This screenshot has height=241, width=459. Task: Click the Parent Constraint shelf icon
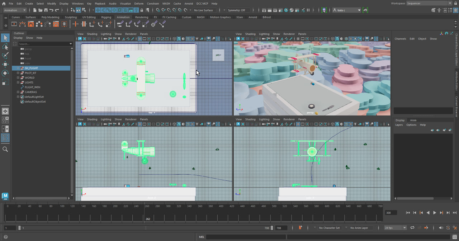pos(120,24)
